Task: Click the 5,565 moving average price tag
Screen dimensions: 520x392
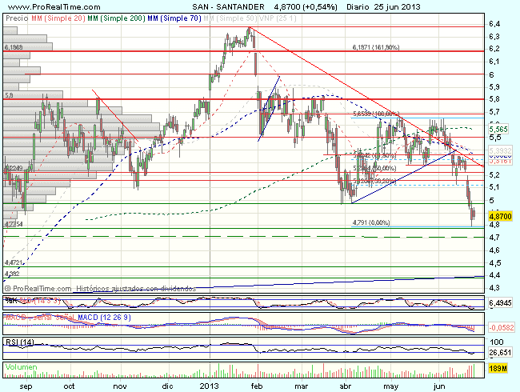Action: coord(499,129)
